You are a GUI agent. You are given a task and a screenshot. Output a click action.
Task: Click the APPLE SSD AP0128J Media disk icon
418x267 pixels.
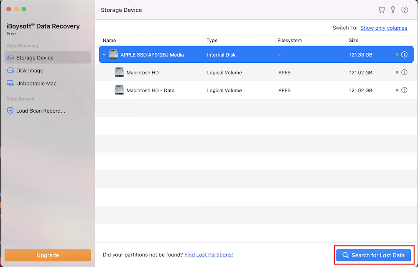click(x=113, y=54)
